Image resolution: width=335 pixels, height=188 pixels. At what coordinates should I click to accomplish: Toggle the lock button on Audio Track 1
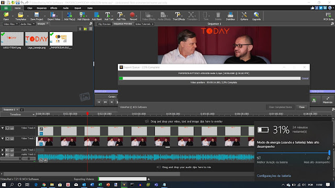[12, 150]
